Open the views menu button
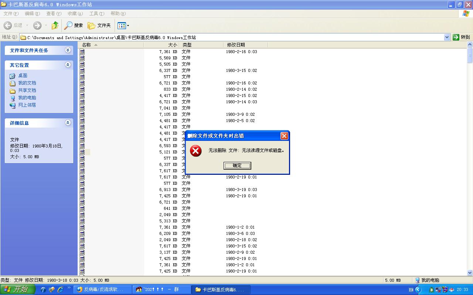This screenshot has width=473, height=295. [123, 25]
